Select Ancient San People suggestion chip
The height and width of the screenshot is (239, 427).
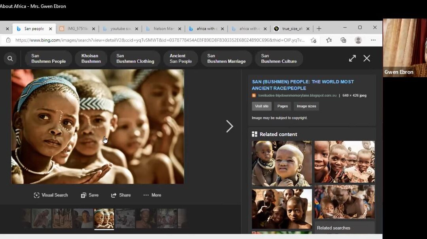coord(181,58)
